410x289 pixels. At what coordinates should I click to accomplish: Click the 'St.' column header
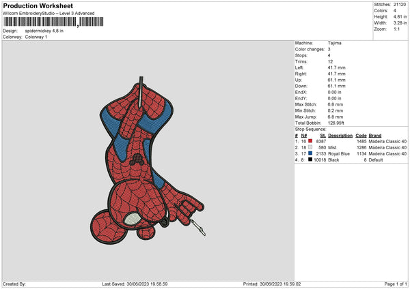[323, 136]
